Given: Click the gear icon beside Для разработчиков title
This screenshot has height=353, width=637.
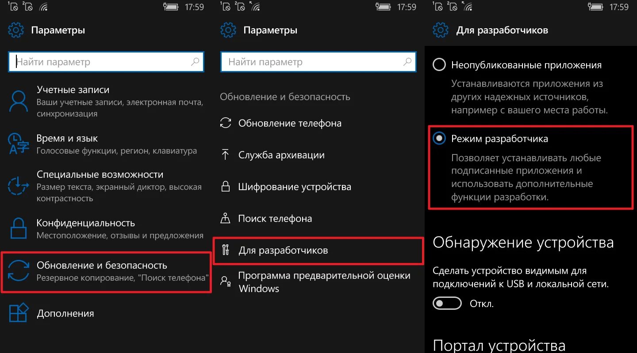Looking at the screenshot, I should (x=441, y=30).
